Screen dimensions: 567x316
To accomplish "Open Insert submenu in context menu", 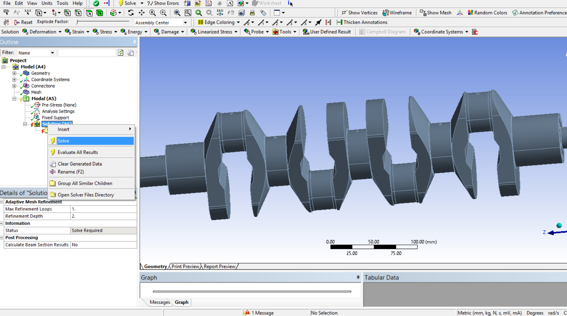I will point(91,129).
